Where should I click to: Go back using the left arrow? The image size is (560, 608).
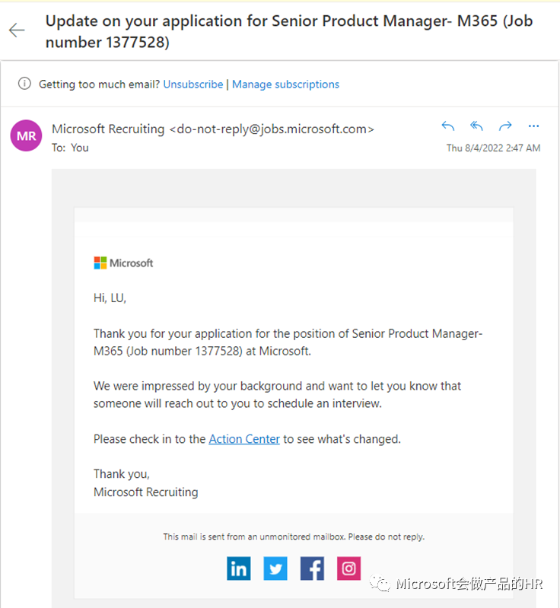[x=17, y=30]
